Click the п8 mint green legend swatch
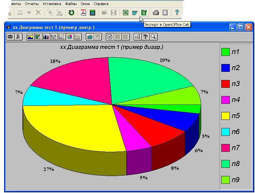The width and height of the screenshot is (255, 193). pos(225,164)
